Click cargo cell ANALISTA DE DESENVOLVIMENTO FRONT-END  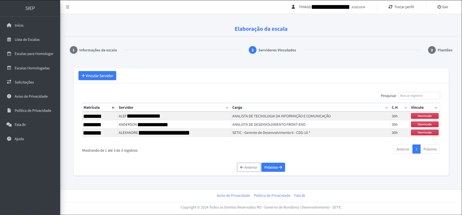(310, 124)
